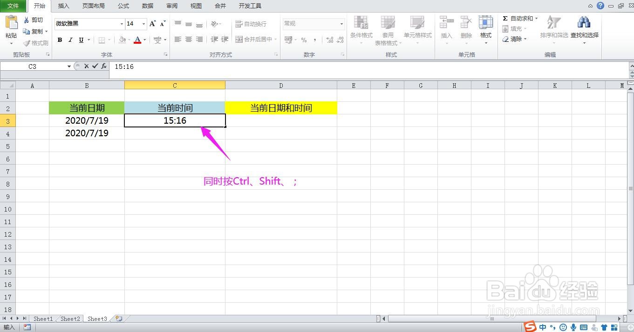Open the Font dialog launcher
Screen dimensions: 634x332
(165, 55)
